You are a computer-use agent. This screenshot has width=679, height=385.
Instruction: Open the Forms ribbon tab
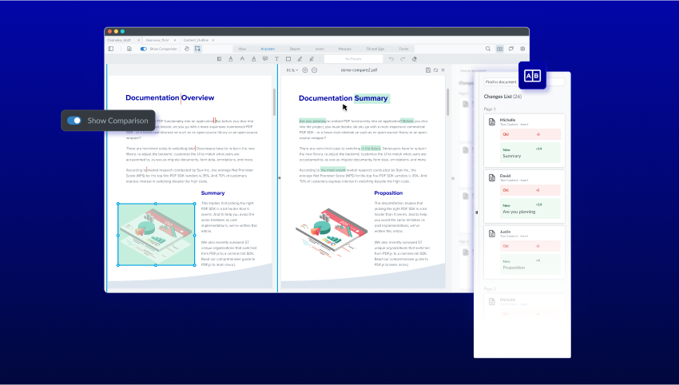click(403, 49)
